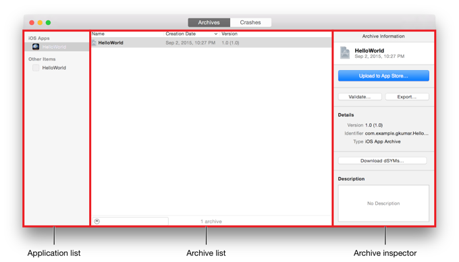This screenshot has height=262, width=459.
Task: Click the No Description text area
Action: [x=383, y=203]
